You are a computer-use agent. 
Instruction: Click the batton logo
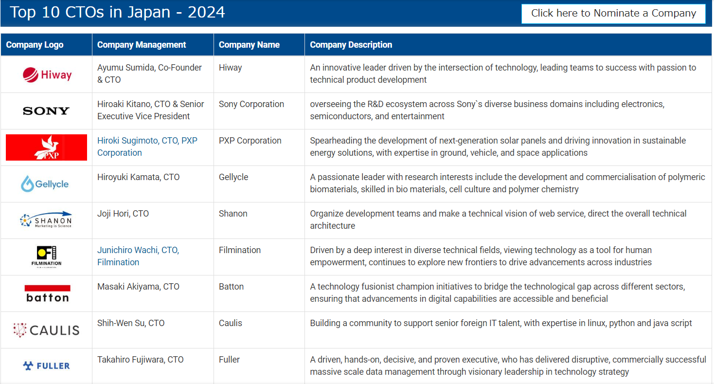point(47,293)
